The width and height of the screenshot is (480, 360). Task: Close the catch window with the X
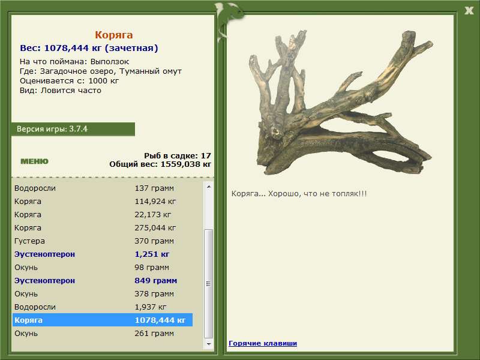pos(469,11)
